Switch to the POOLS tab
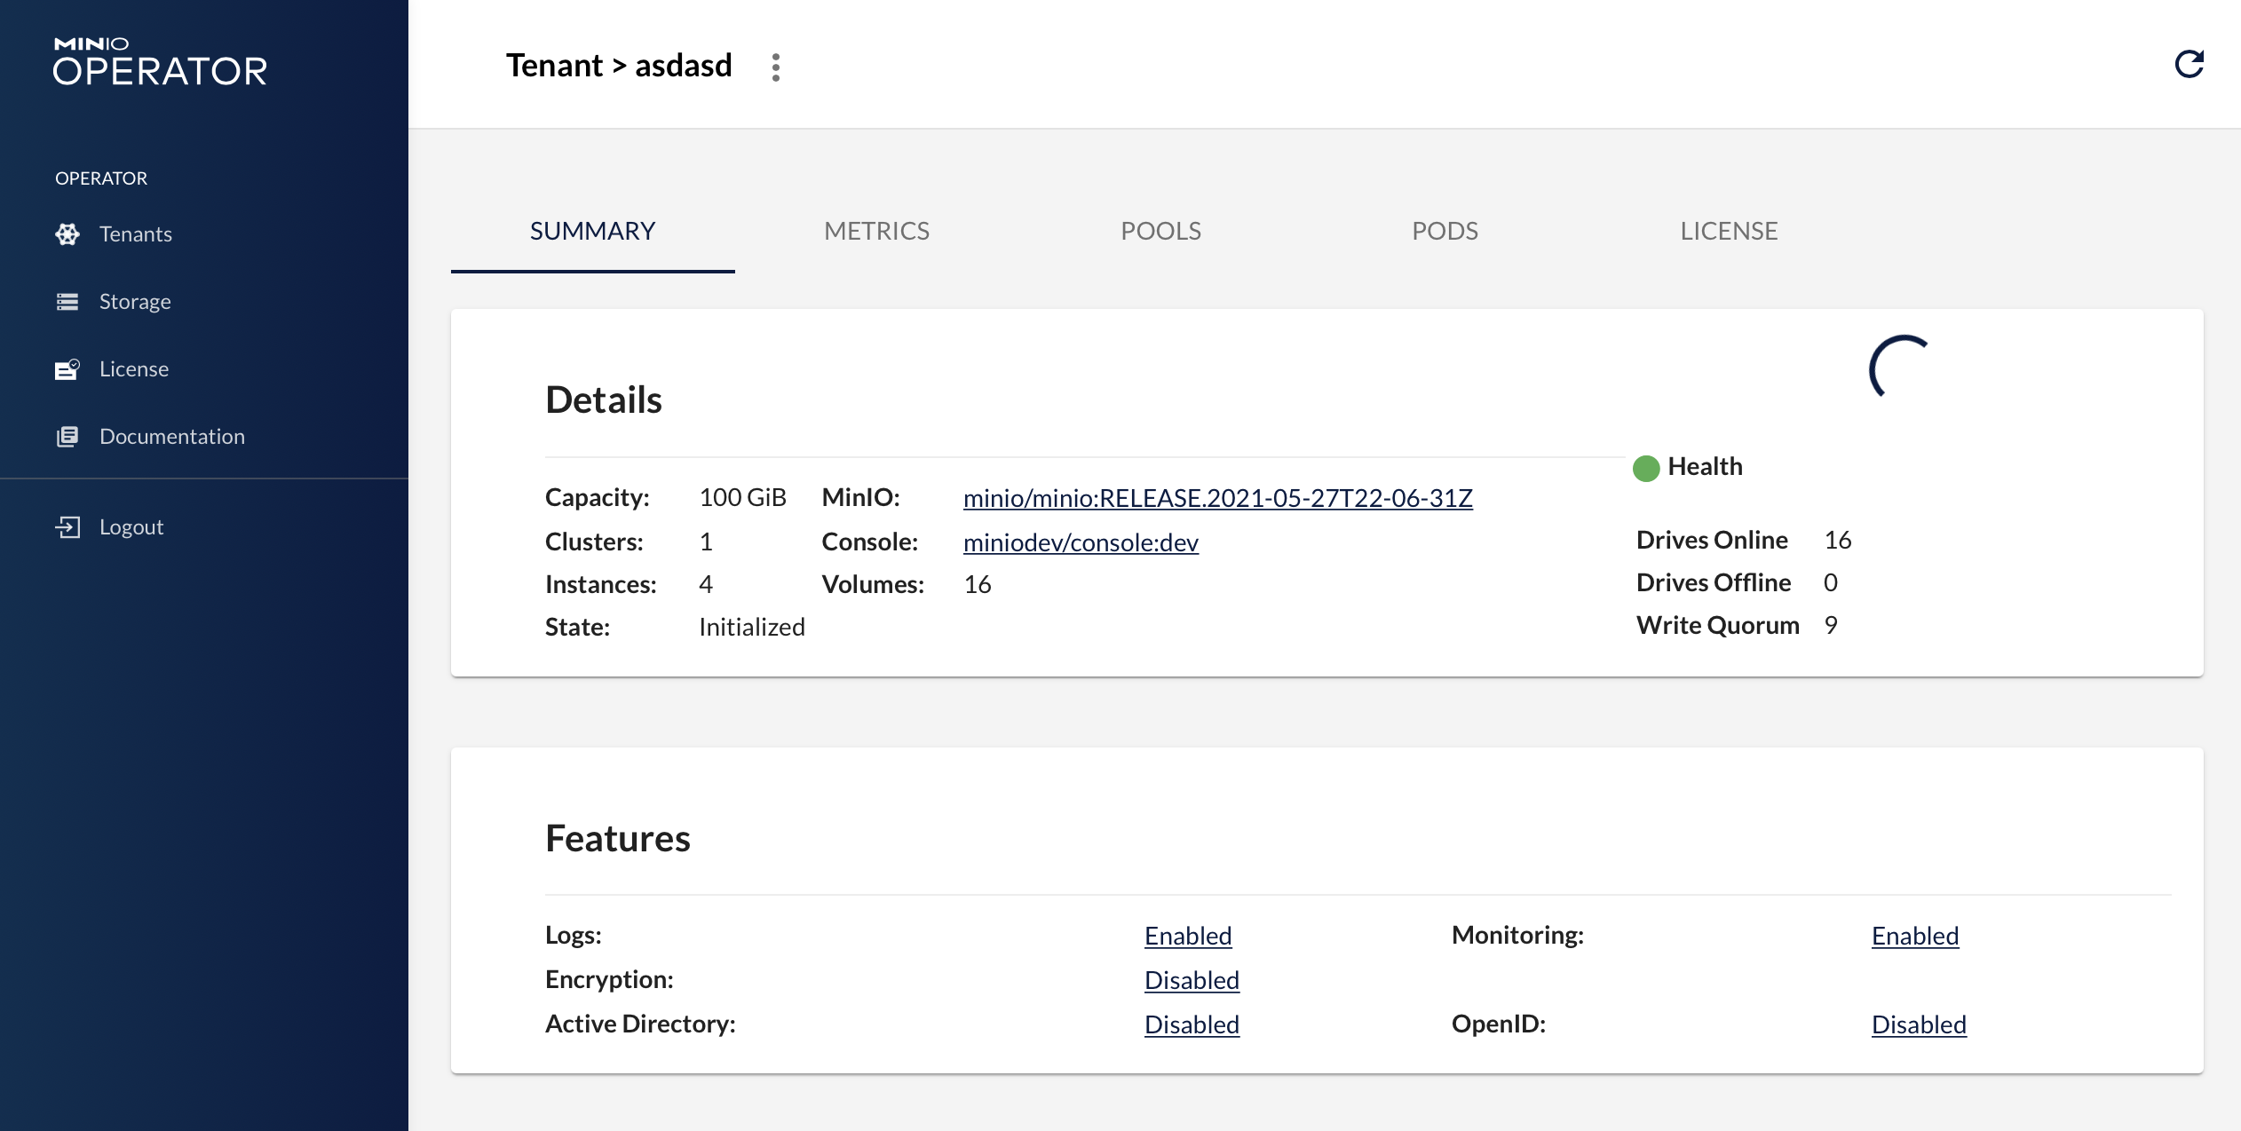This screenshot has width=2241, height=1131. tap(1160, 231)
